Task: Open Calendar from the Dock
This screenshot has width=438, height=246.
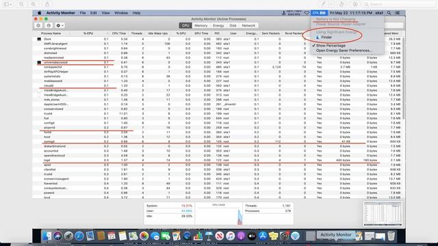Action: point(112,236)
